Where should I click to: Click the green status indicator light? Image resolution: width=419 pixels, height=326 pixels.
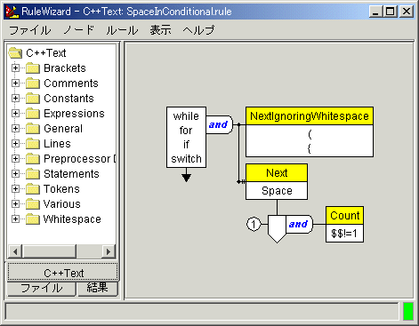[408, 311]
